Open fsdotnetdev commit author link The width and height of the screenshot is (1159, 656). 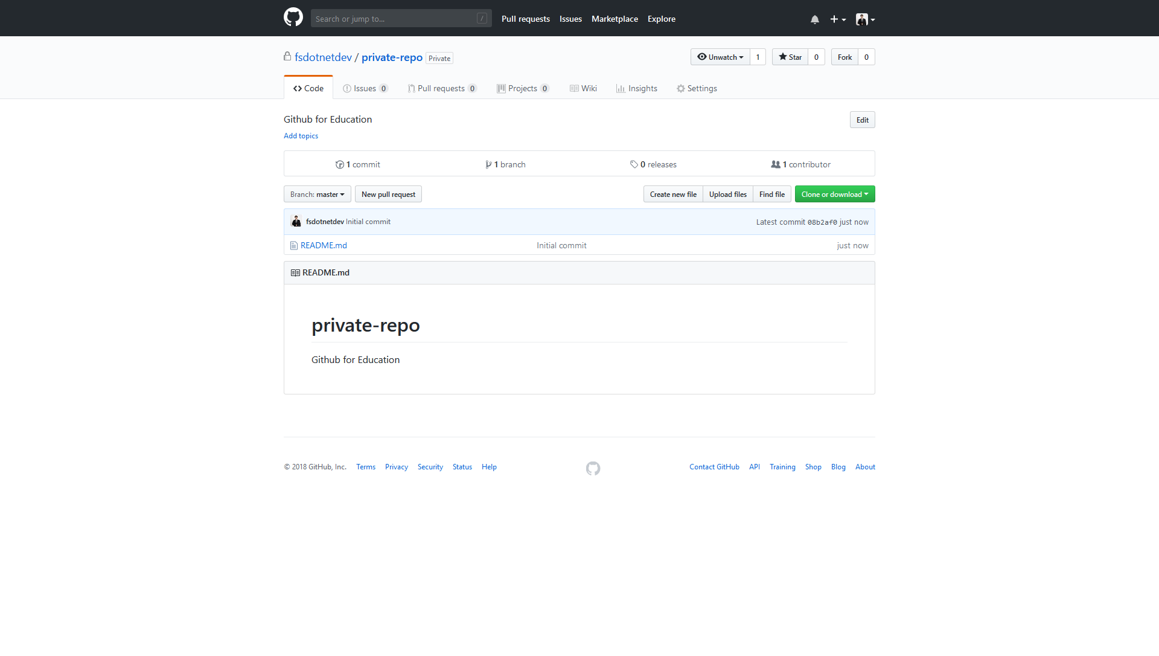point(325,222)
